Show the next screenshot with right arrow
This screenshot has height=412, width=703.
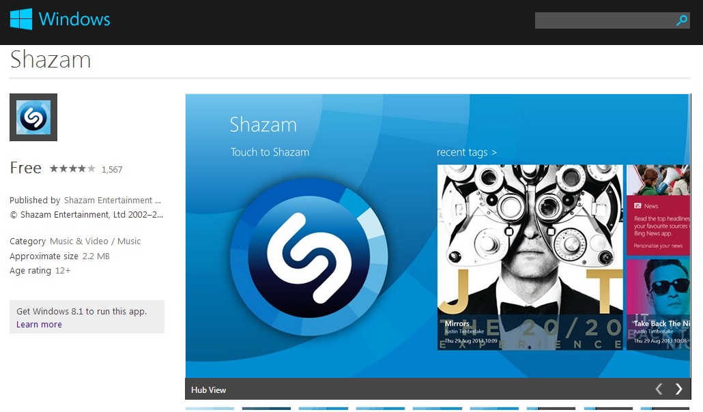[678, 389]
